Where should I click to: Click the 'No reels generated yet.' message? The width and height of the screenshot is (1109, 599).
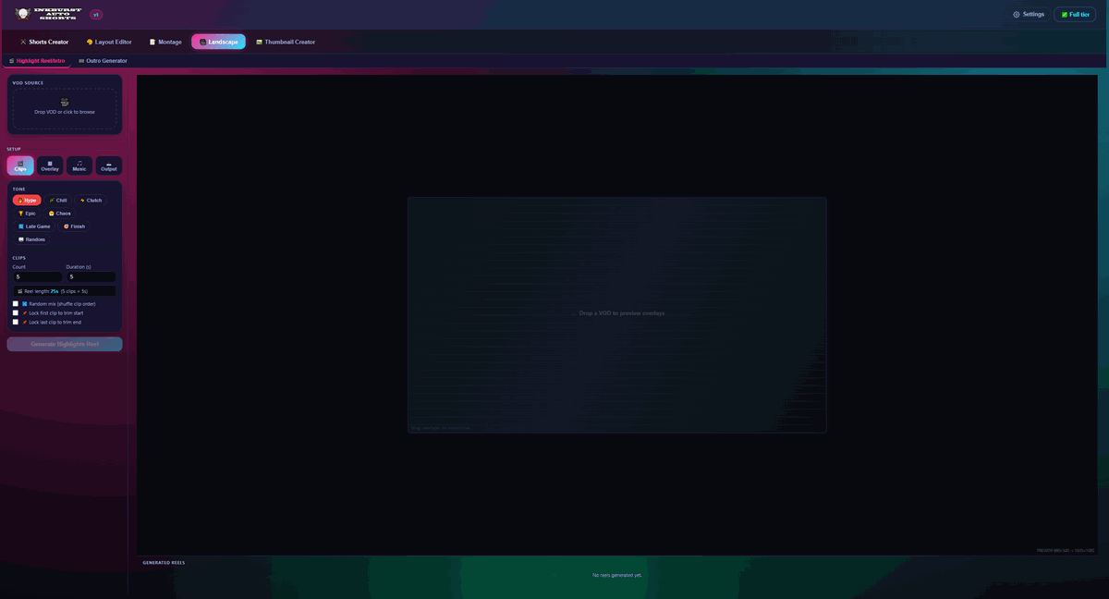coord(617,575)
